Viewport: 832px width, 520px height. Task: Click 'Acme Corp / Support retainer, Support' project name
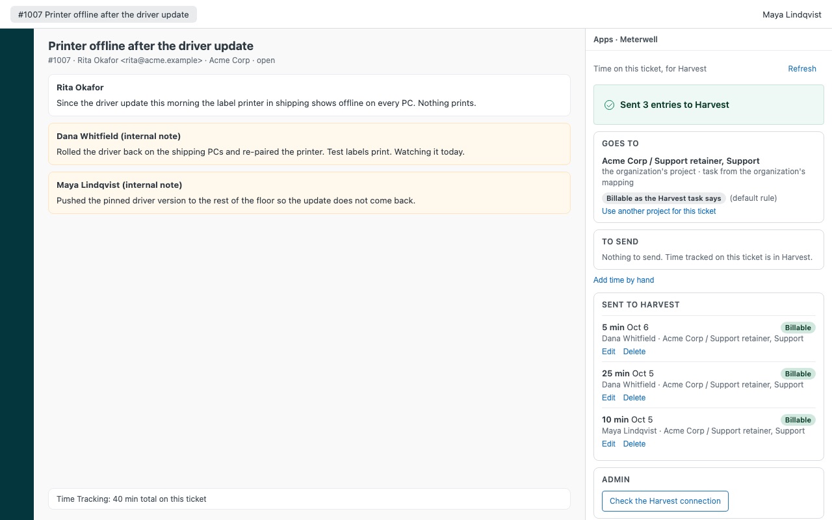pyautogui.click(x=681, y=161)
